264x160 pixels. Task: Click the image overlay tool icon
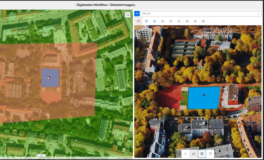pos(187,21)
